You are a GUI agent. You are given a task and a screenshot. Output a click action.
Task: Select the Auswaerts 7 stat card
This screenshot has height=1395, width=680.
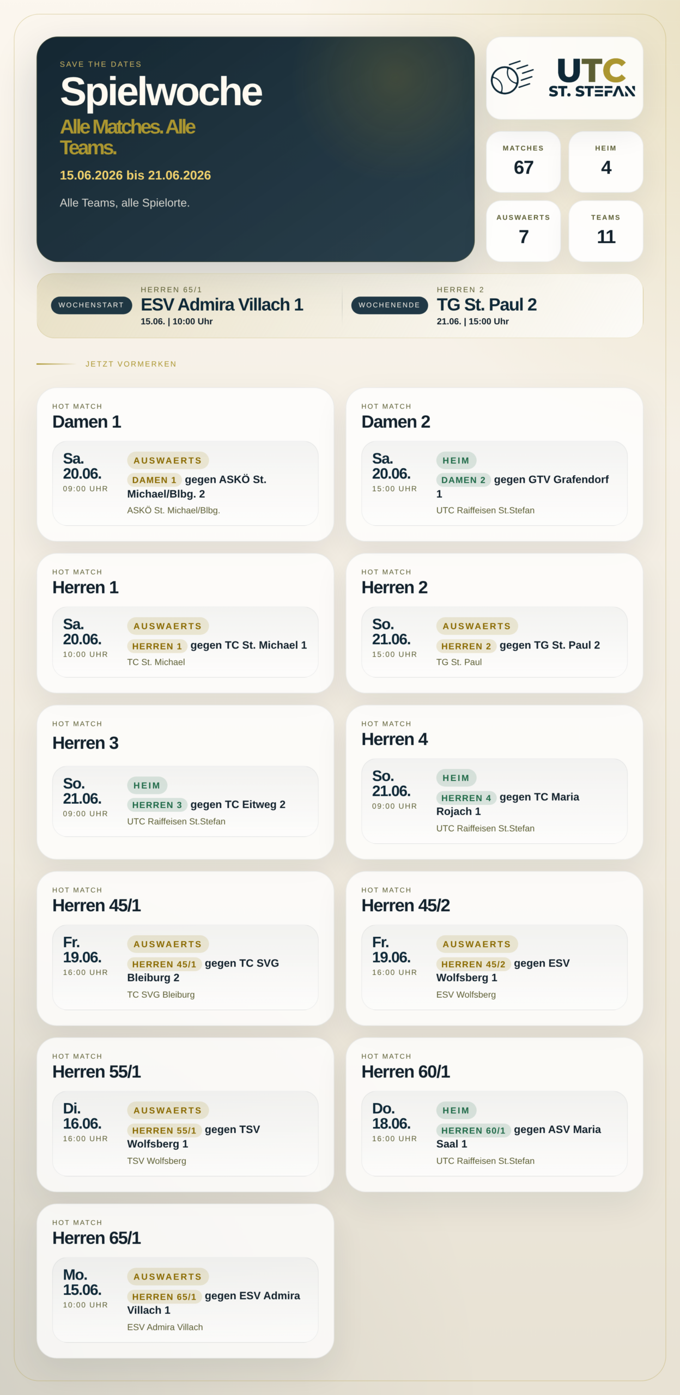click(523, 231)
